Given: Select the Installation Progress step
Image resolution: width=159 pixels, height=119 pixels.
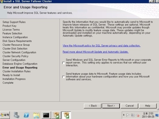Looking at the screenshot, I should [x=14, y=79].
